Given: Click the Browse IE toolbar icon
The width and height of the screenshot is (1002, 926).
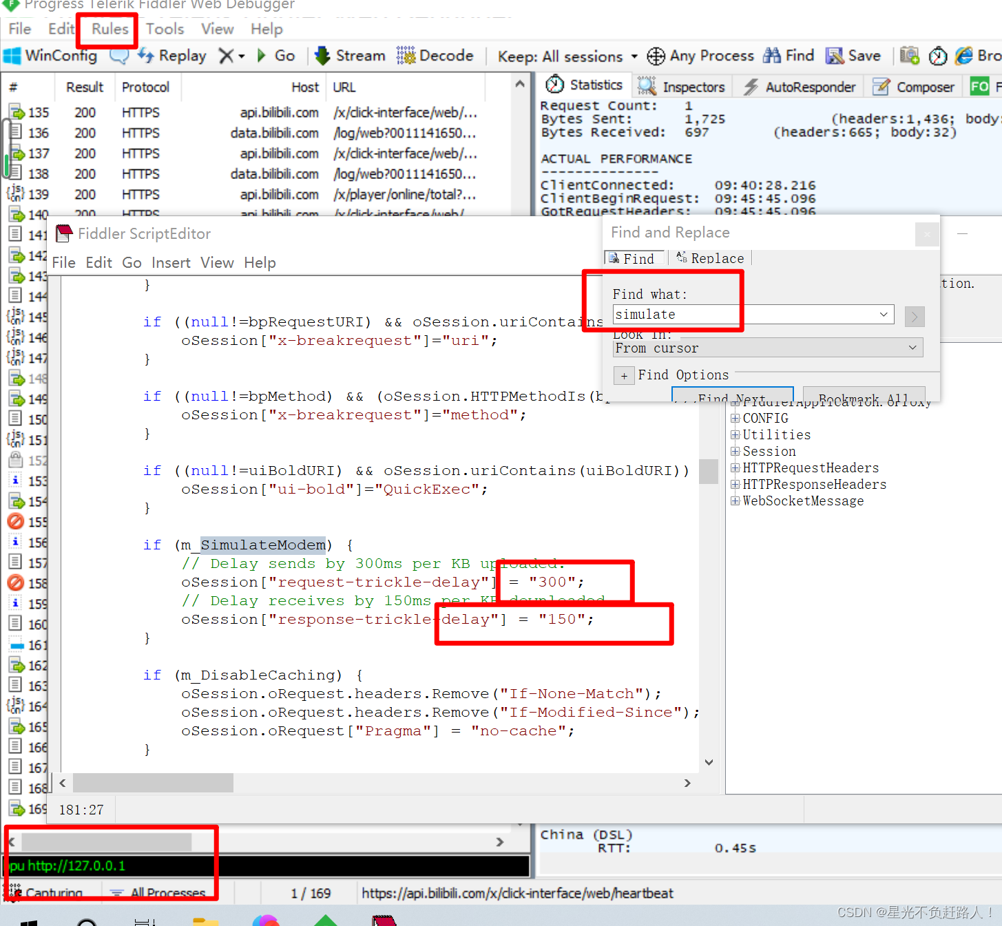Looking at the screenshot, I should coord(964,56).
